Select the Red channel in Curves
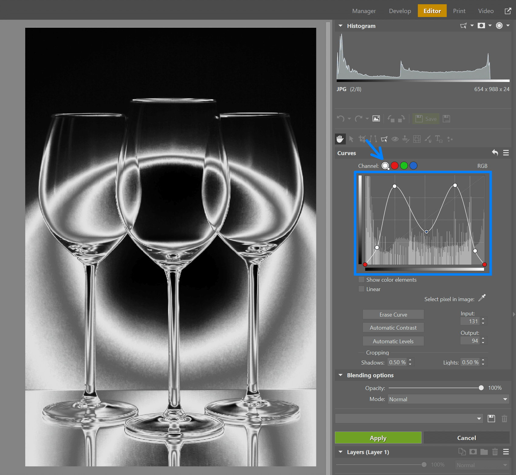 tap(394, 166)
